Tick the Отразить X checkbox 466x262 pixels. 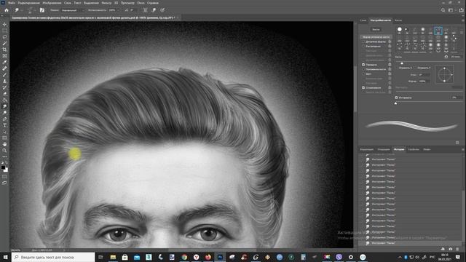click(x=397, y=68)
